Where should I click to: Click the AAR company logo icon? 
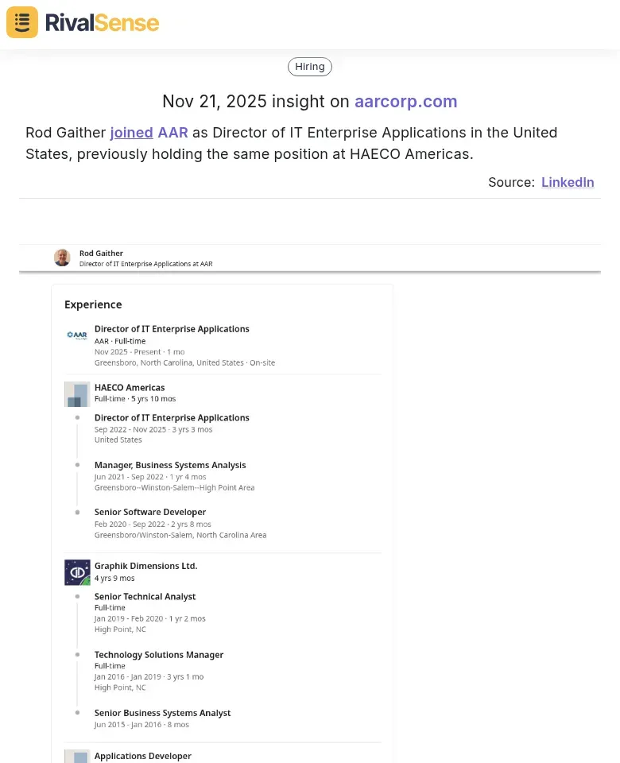[x=77, y=335]
